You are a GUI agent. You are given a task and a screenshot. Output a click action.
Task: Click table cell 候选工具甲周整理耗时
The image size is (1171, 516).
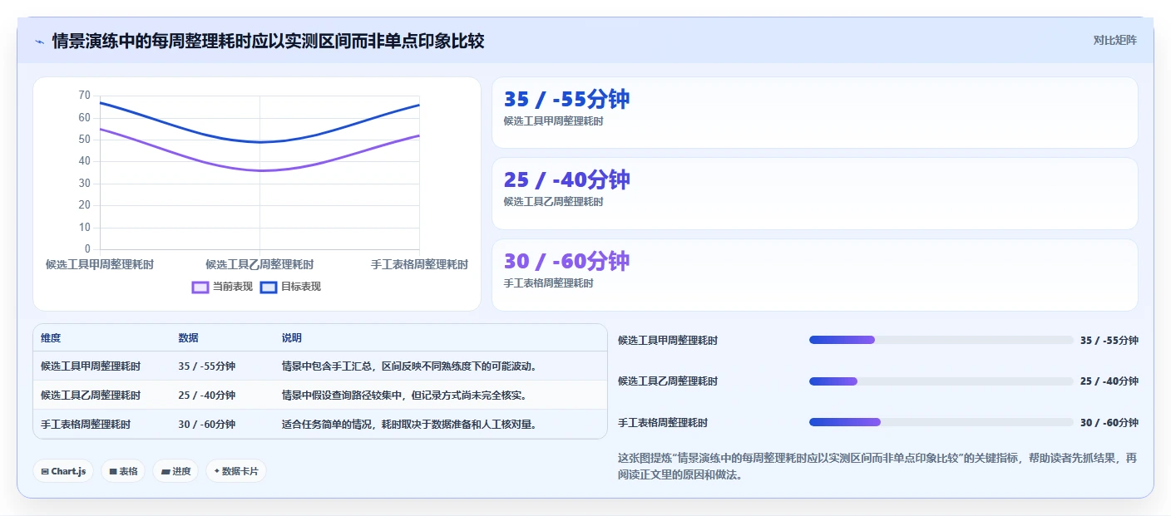pyautogui.click(x=91, y=366)
